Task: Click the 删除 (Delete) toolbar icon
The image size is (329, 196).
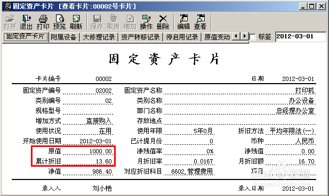Action: [x=163, y=22]
